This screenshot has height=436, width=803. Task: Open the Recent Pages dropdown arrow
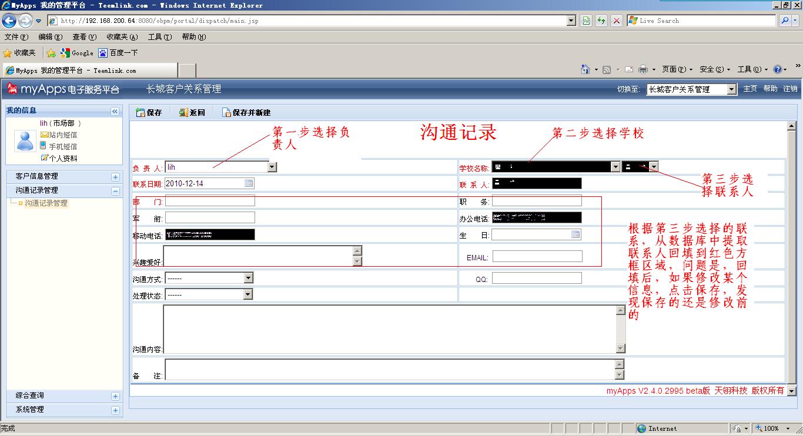tap(39, 21)
